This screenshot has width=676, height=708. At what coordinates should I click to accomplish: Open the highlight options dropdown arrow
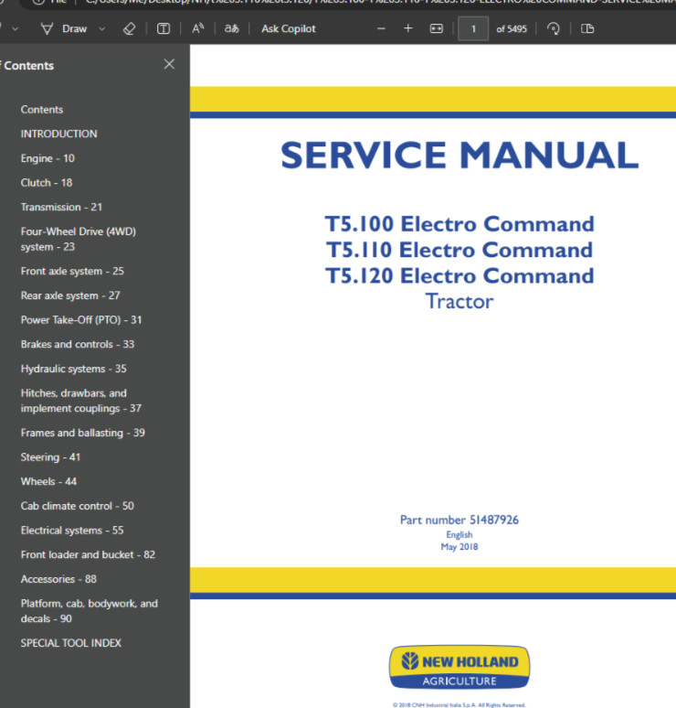coord(16,29)
